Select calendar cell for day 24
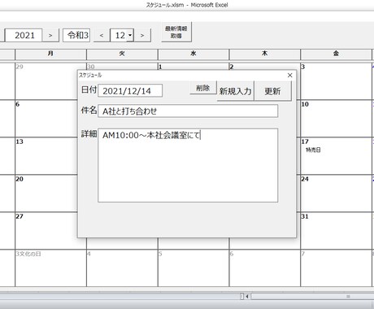This screenshot has height=309, width=374. (336, 194)
